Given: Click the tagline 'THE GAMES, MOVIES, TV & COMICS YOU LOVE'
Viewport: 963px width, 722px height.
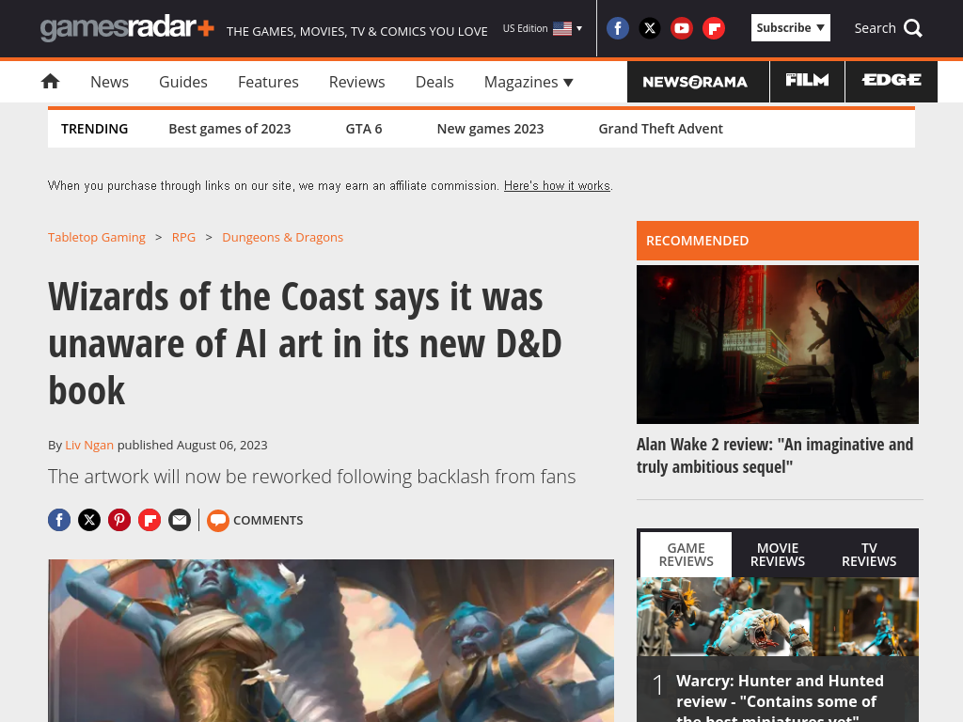Looking at the screenshot, I should pyautogui.click(x=356, y=31).
